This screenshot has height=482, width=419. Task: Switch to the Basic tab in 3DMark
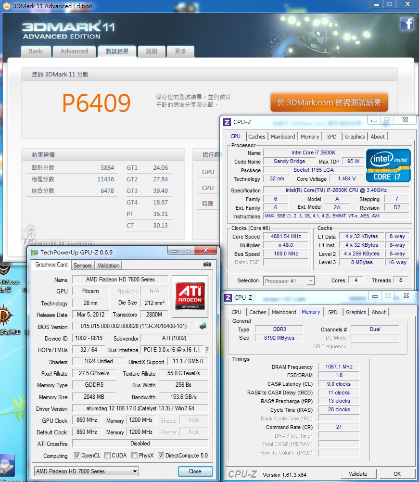pyautogui.click(x=36, y=51)
